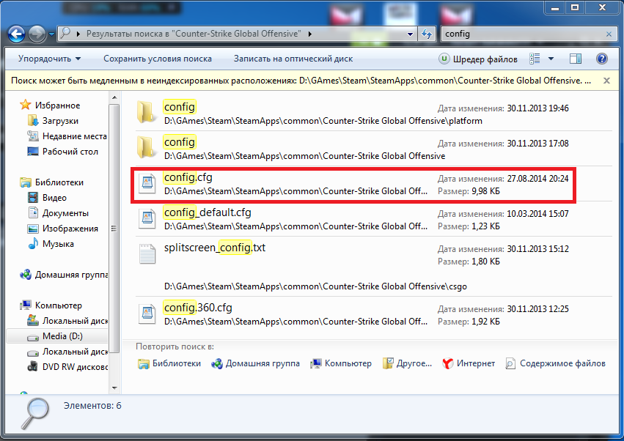Open the view options dropdown arrow

[x=551, y=59]
